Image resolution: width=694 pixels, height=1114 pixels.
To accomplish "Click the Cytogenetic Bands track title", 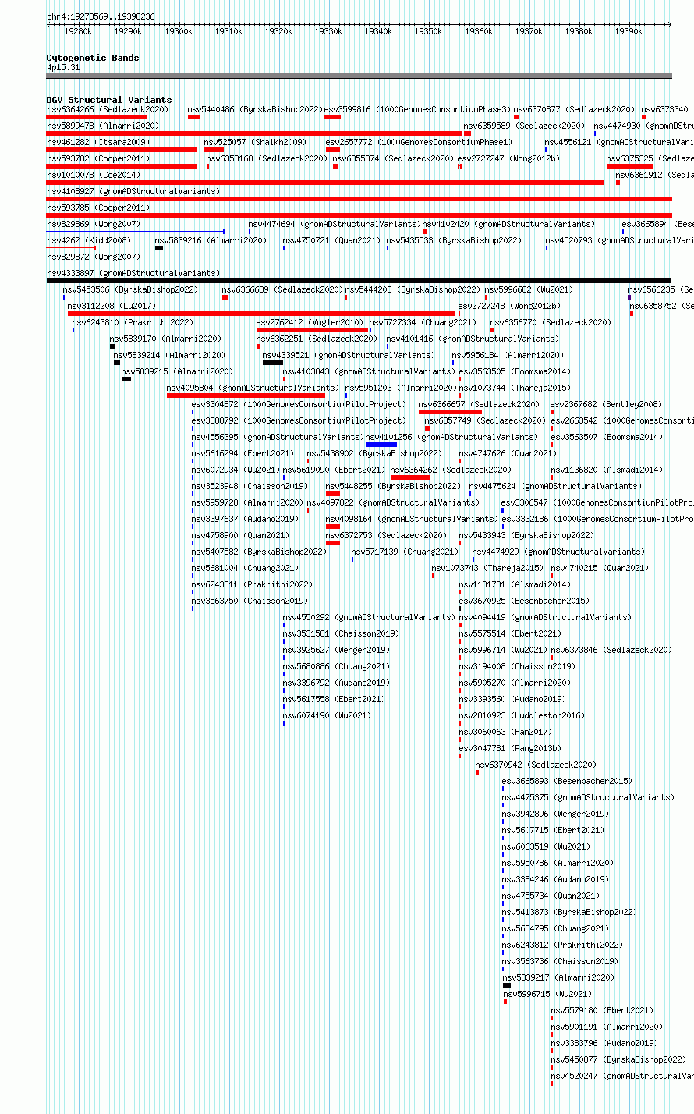I will point(93,58).
